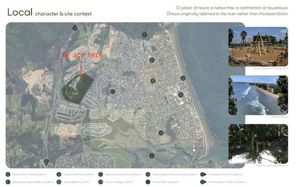Click marker G on the map coastline
This screenshot has height=187, width=296.
pyautogui.click(x=183, y=78)
